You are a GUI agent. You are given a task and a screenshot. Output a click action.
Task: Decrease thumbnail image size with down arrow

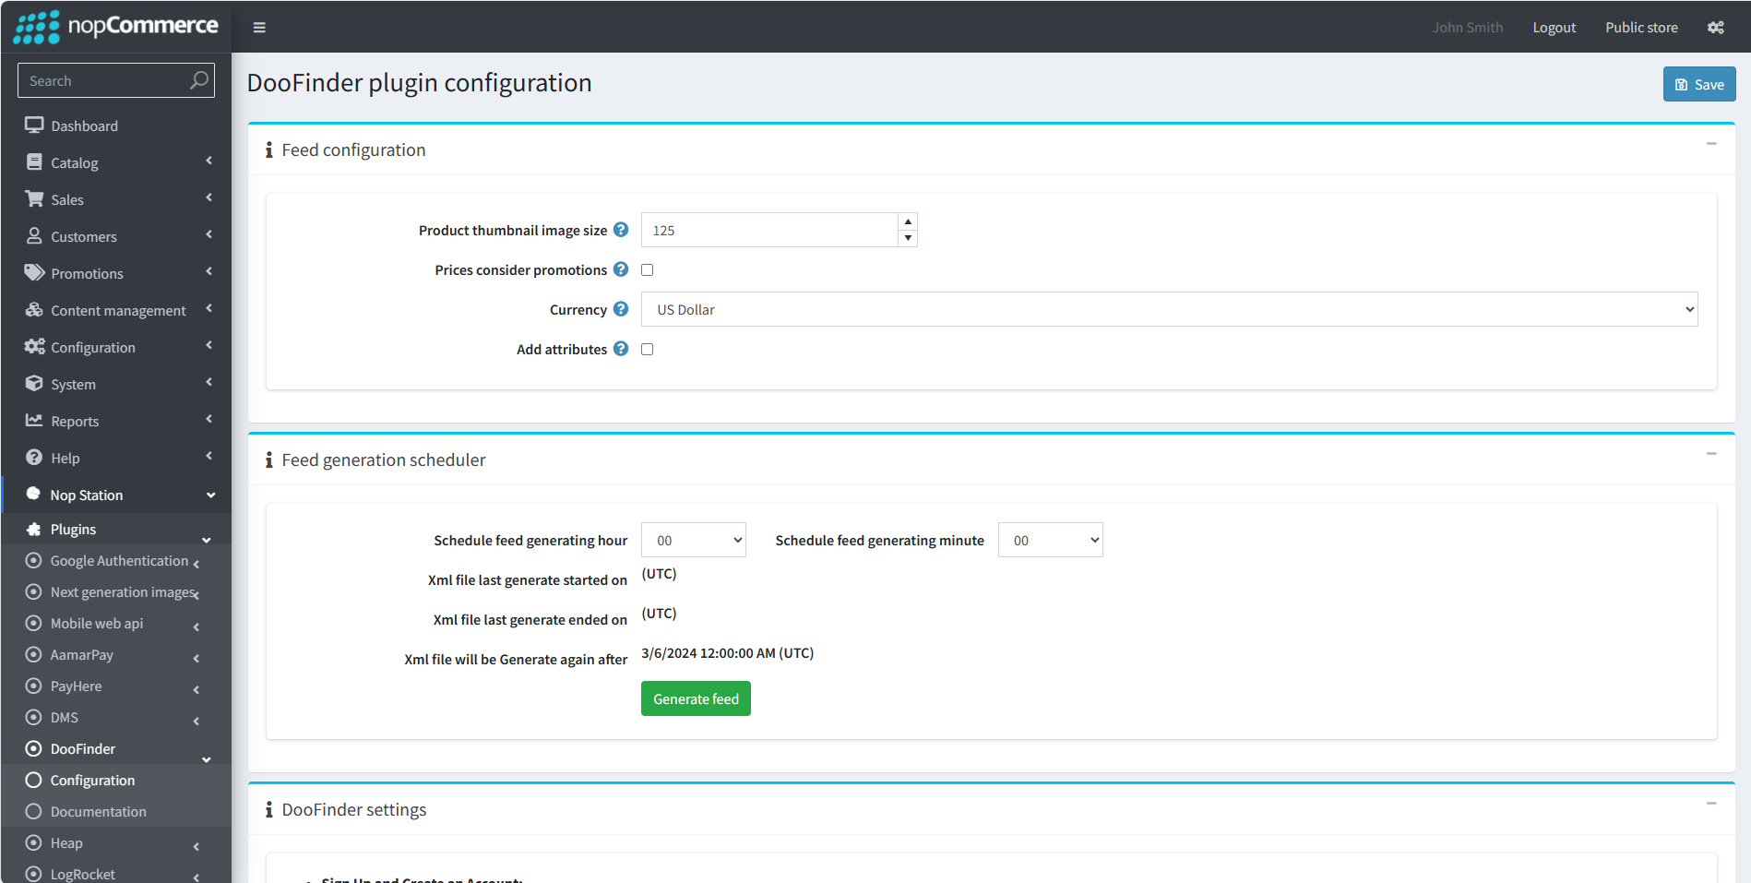point(908,238)
